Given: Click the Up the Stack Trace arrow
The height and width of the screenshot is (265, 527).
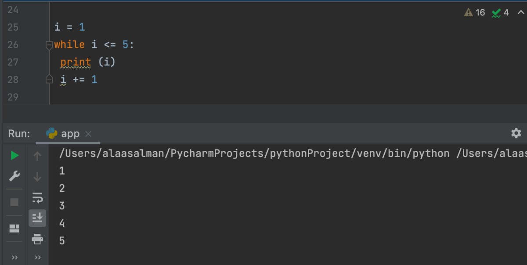Looking at the screenshot, I should pos(37,156).
